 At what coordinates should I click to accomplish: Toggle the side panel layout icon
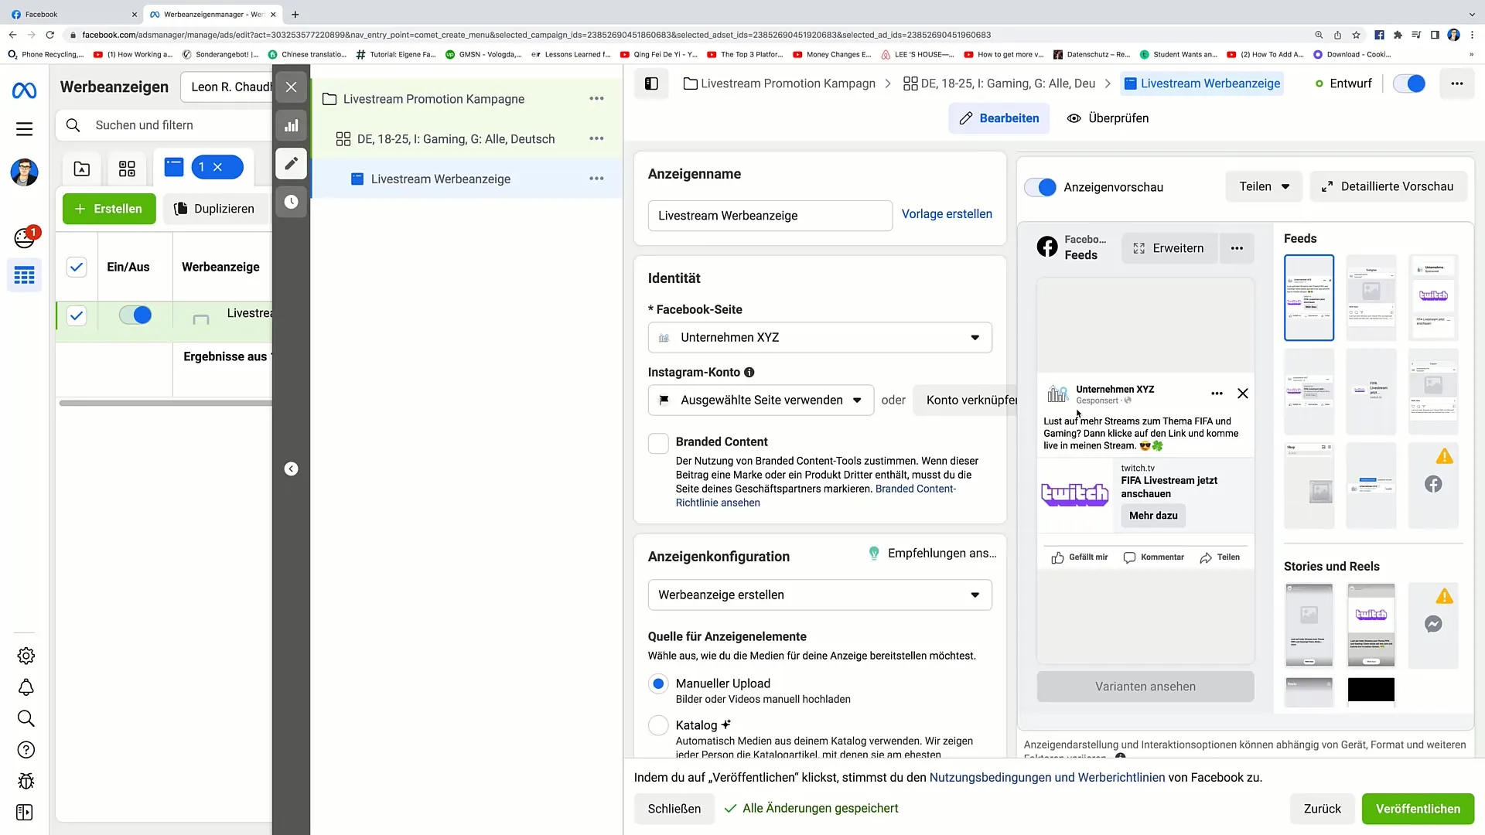(x=651, y=83)
